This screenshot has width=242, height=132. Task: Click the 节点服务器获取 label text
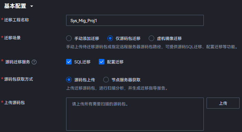pos(126,80)
